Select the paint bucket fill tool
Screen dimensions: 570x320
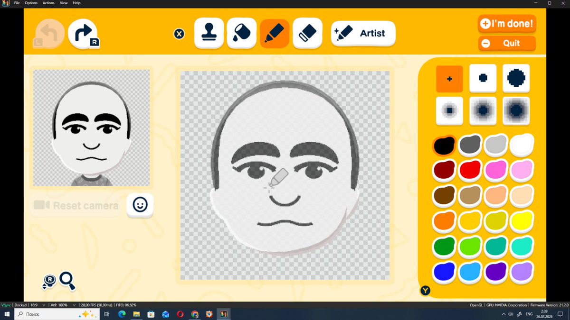tap(241, 33)
